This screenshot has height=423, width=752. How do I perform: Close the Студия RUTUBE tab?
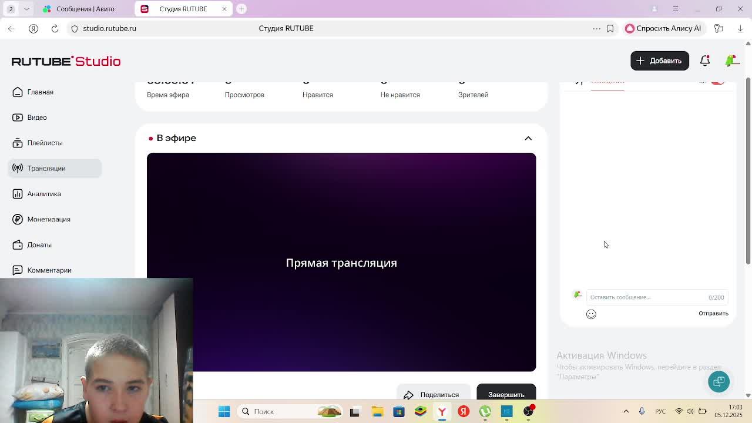[224, 9]
